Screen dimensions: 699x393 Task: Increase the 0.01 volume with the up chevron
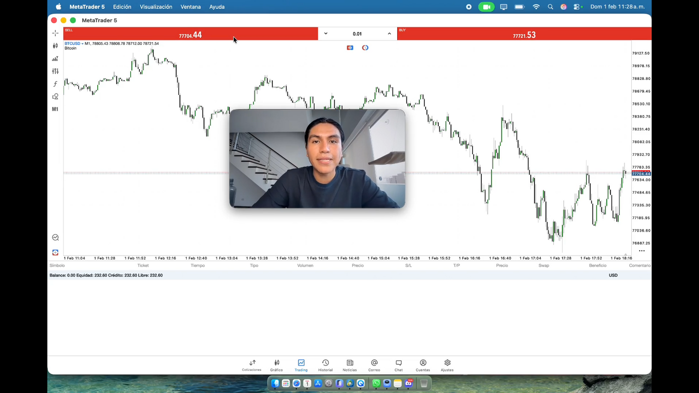coord(389,33)
